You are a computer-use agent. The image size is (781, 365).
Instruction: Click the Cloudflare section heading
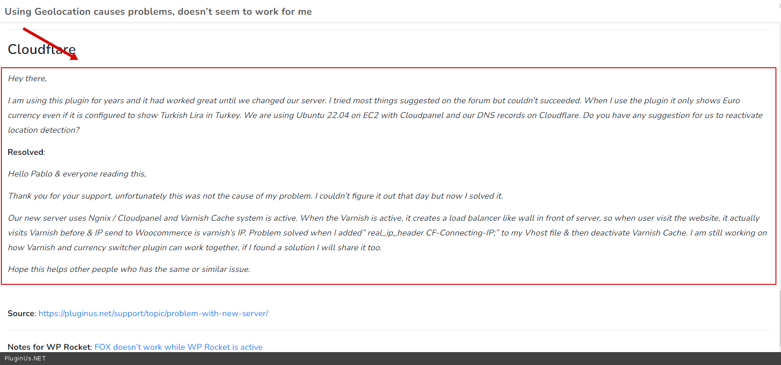(41, 49)
